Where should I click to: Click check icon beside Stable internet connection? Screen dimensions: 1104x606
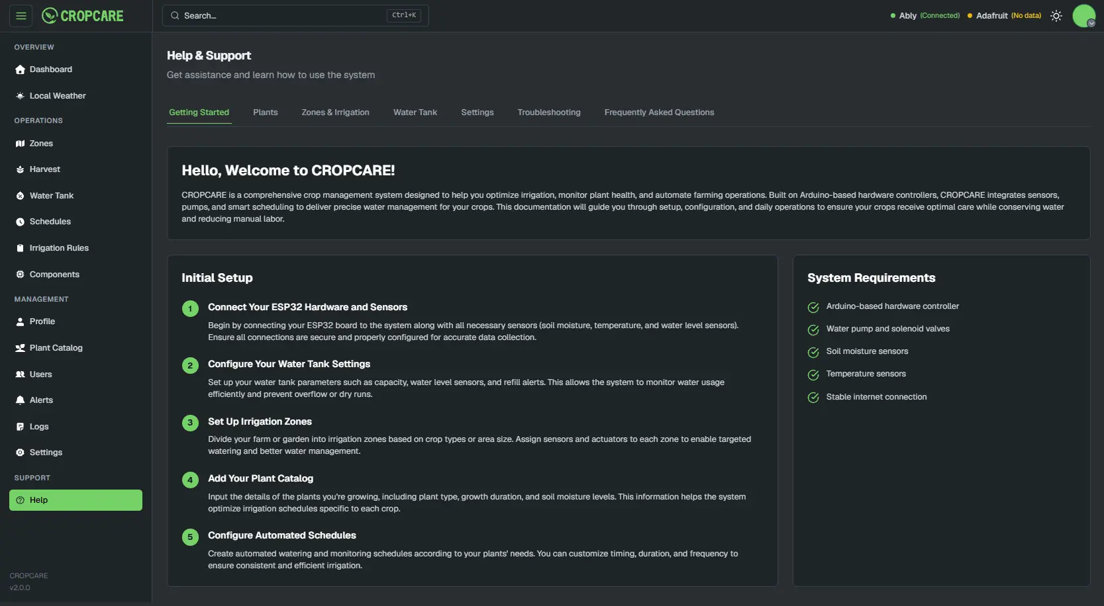[x=813, y=398]
